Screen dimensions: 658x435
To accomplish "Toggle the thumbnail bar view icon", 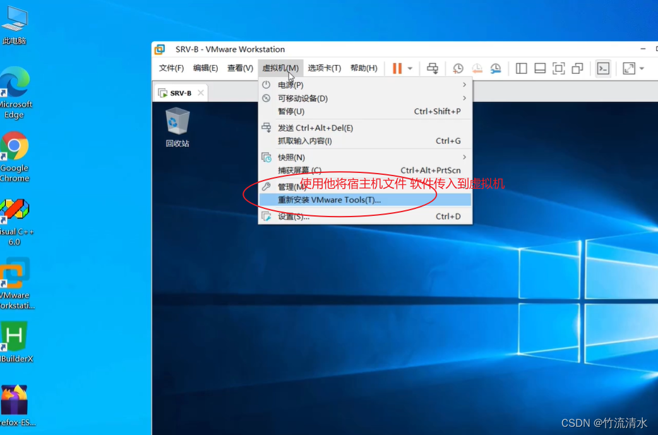I will (x=540, y=68).
